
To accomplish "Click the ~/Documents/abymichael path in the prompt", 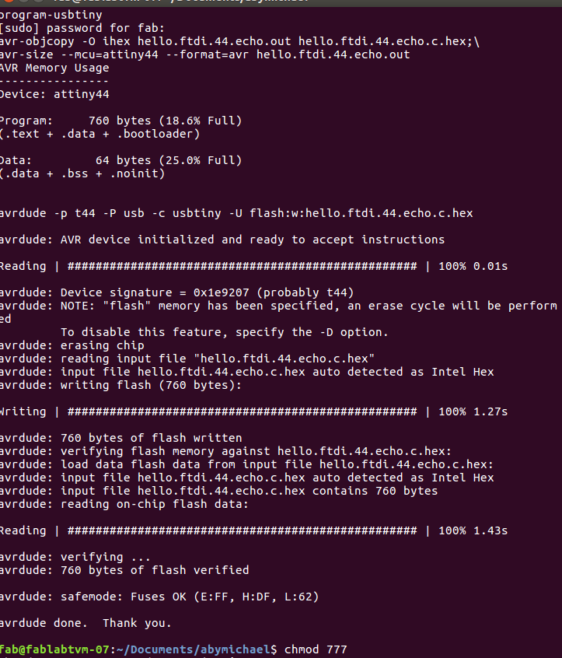I will (194, 649).
